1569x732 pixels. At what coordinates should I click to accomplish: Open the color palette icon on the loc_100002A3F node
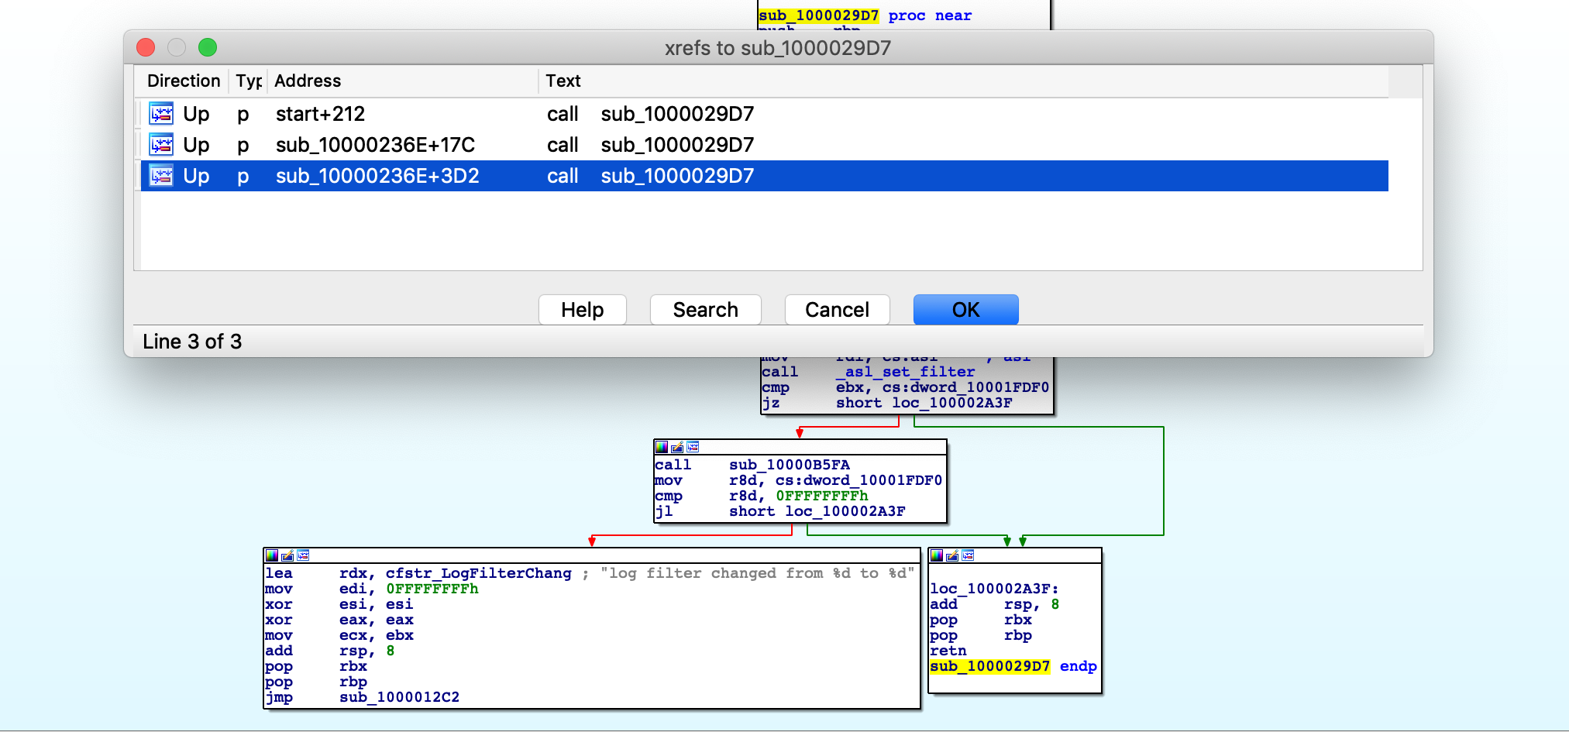tap(937, 555)
